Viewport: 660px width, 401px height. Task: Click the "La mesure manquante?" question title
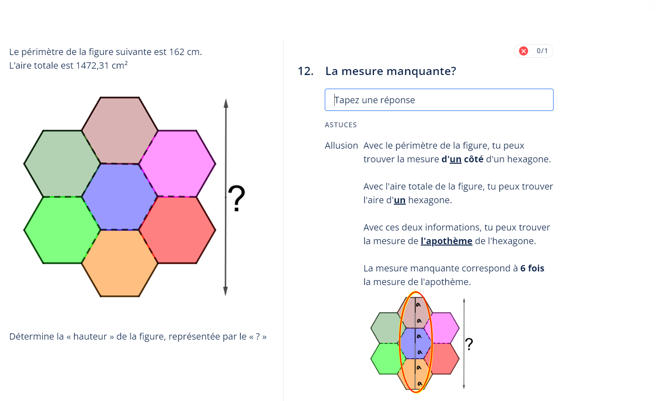390,71
